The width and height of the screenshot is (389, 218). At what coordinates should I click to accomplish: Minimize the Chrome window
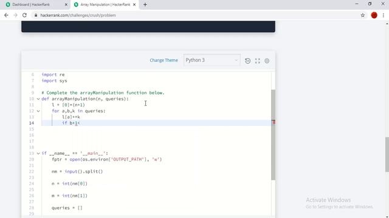357,4
